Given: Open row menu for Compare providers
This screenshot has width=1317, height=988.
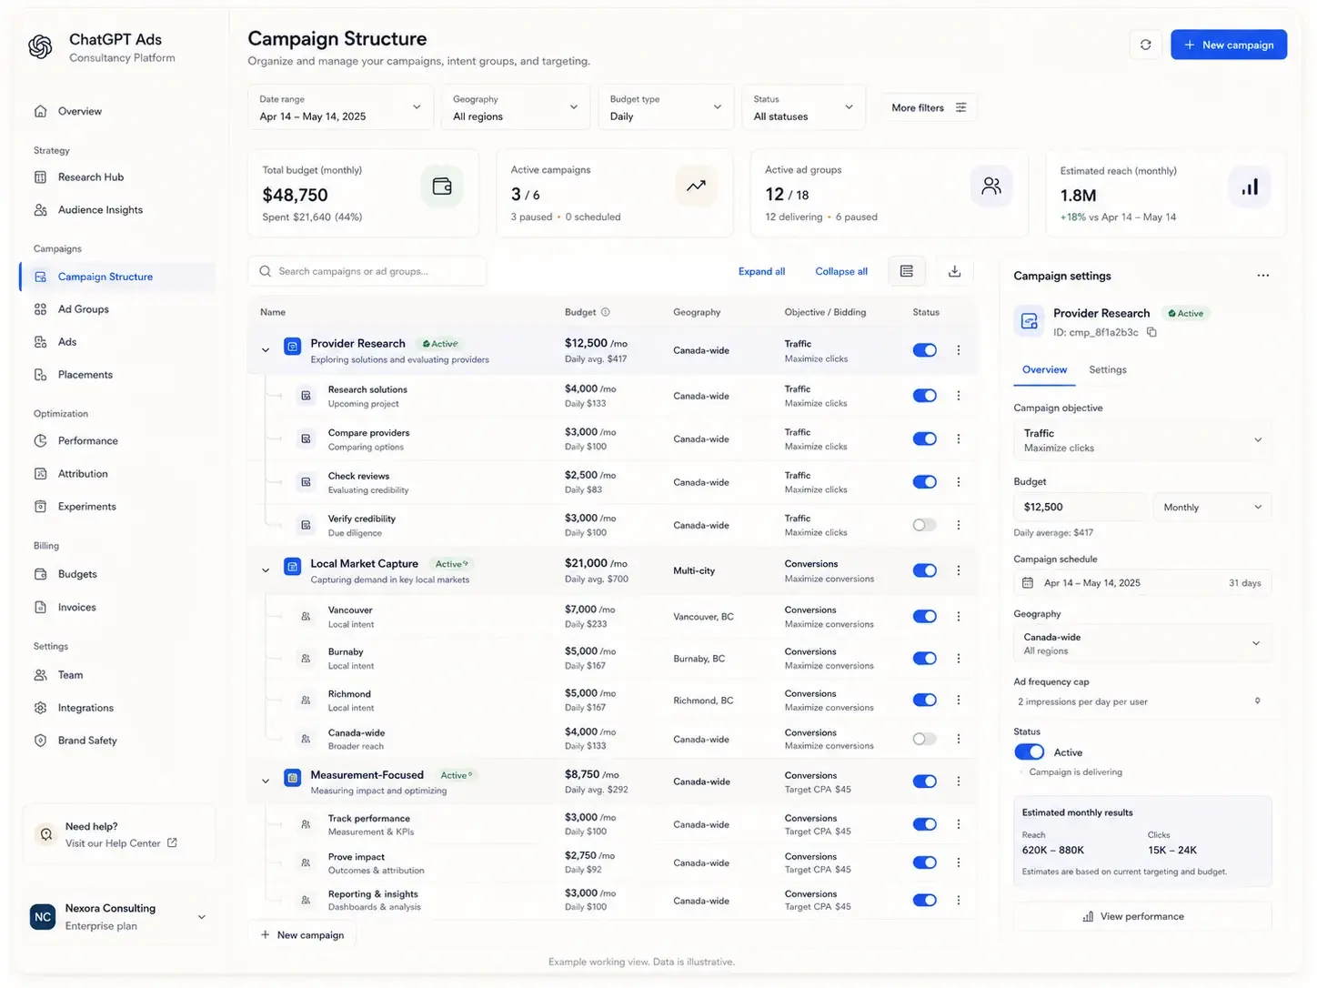Looking at the screenshot, I should (958, 439).
